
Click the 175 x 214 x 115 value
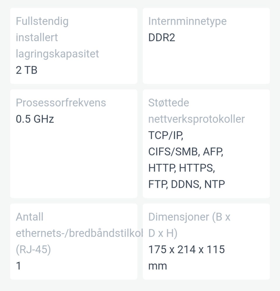coord(186,249)
